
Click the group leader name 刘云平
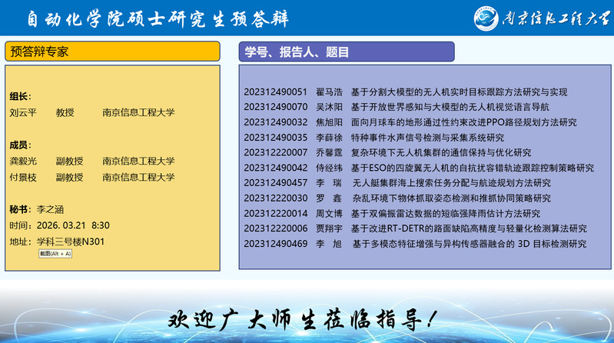[23, 113]
